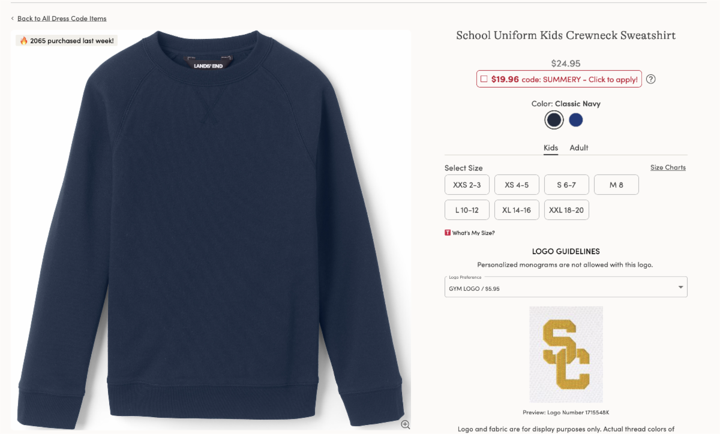This screenshot has height=434, width=720.
Task: Pick the lighter blue color swatch
Action: [576, 120]
